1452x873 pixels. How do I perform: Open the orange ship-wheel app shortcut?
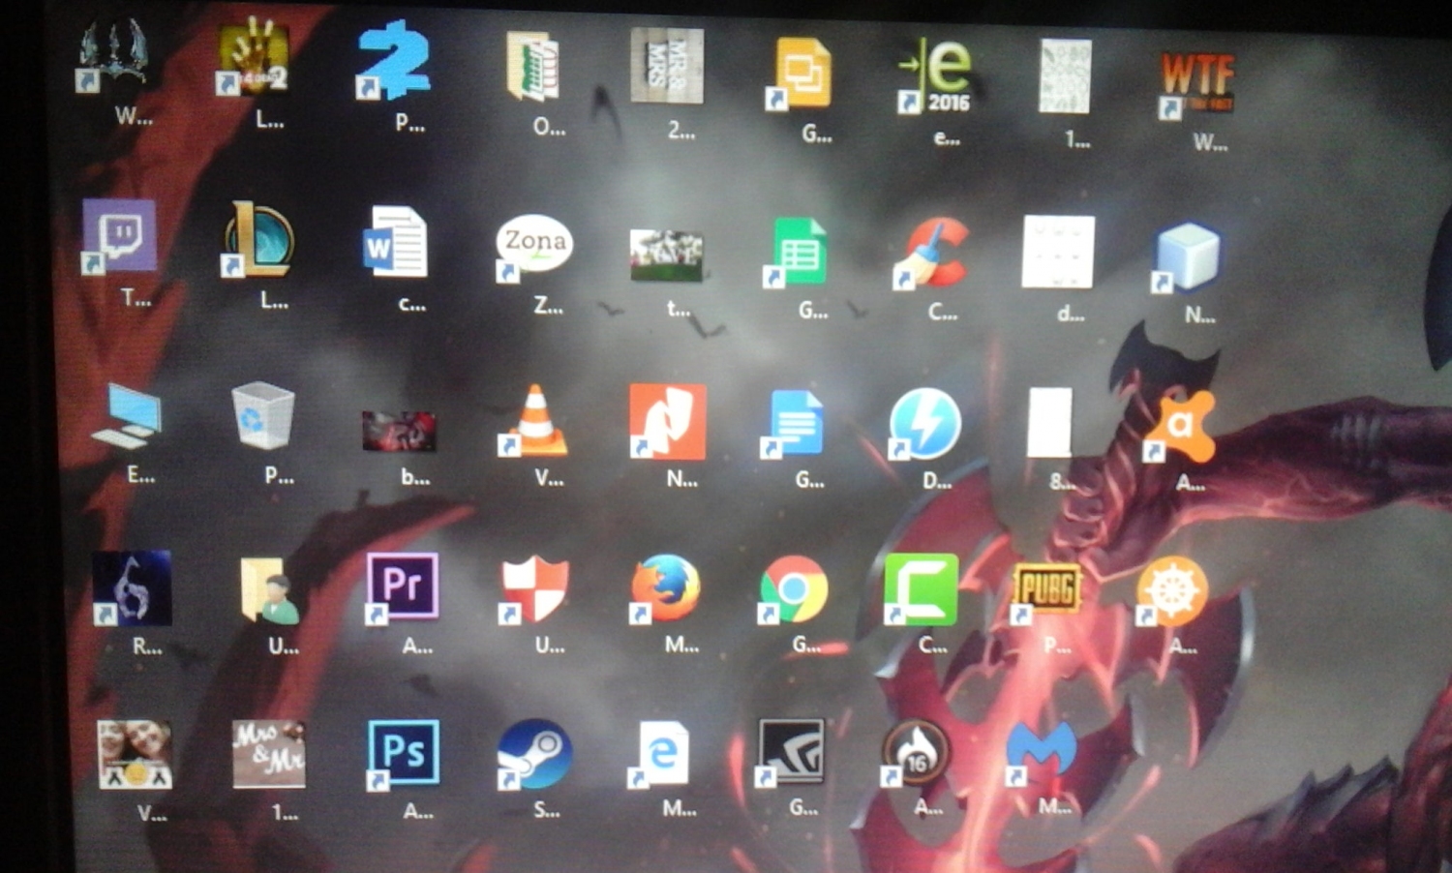[1171, 589]
